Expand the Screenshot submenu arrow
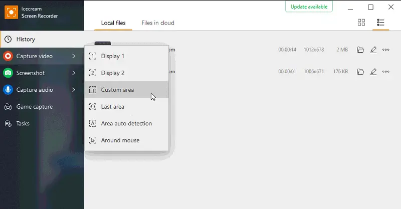Viewport: 401px width, 209px height. 74,73
